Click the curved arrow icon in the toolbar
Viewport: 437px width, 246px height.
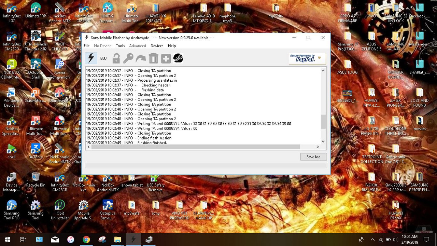pyautogui.click(x=141, y=58)
